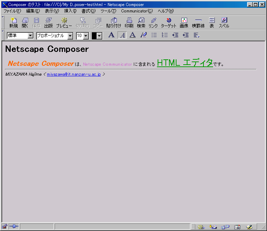Open the alignment options dropdown
267x231 pixels.
[x=196, y=35]
